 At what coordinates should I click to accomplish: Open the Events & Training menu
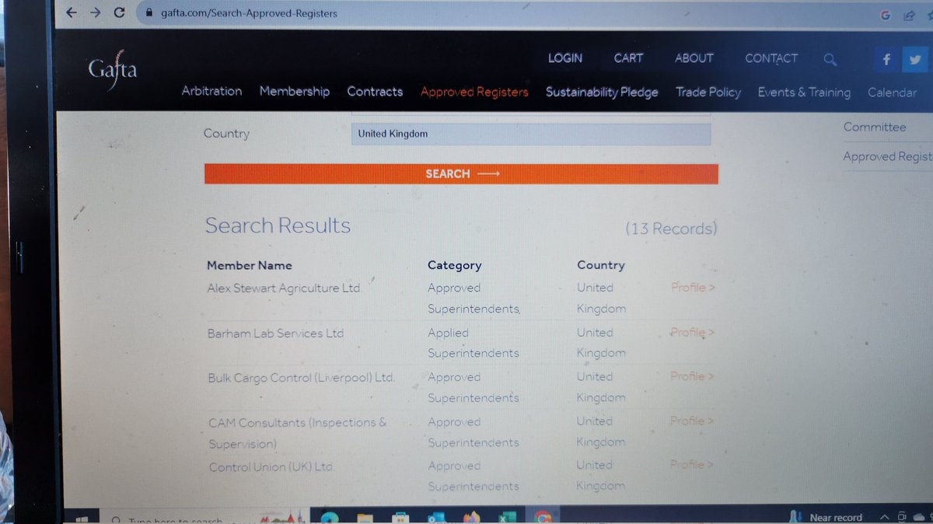804,92
